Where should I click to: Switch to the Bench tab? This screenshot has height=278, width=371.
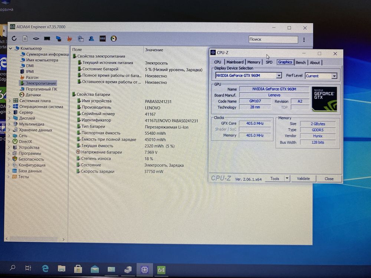301,62
